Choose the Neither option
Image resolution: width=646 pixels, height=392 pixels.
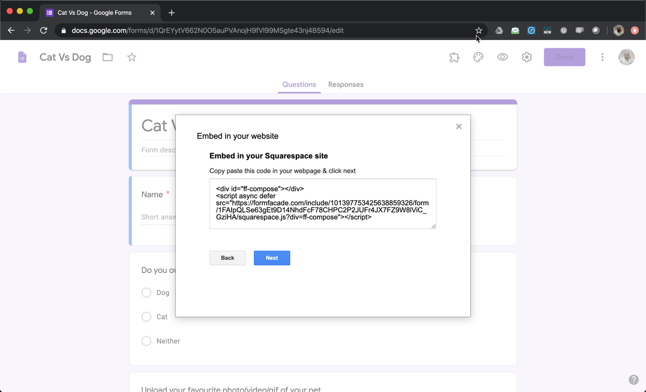tap(146, 341)
